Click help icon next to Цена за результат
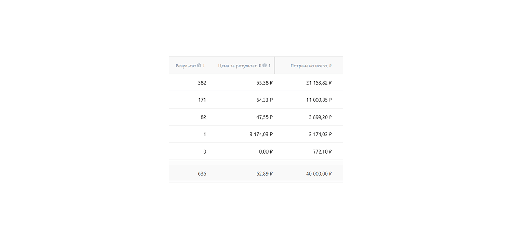 [x=265, y=66]
